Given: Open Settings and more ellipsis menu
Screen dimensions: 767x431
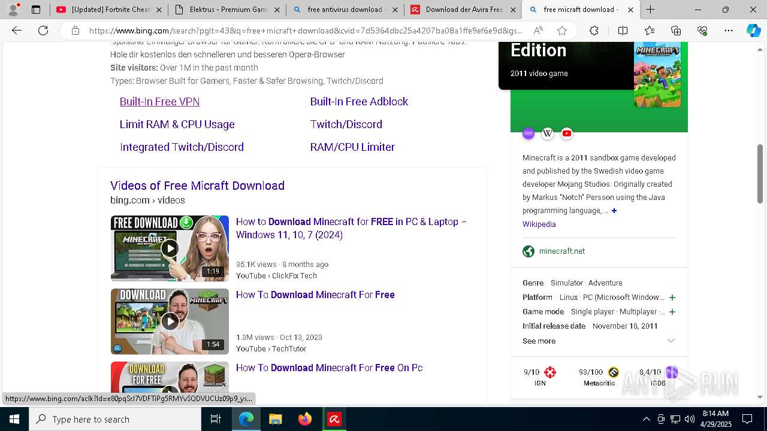Looking at the screenshot, I should pos(728,31).
